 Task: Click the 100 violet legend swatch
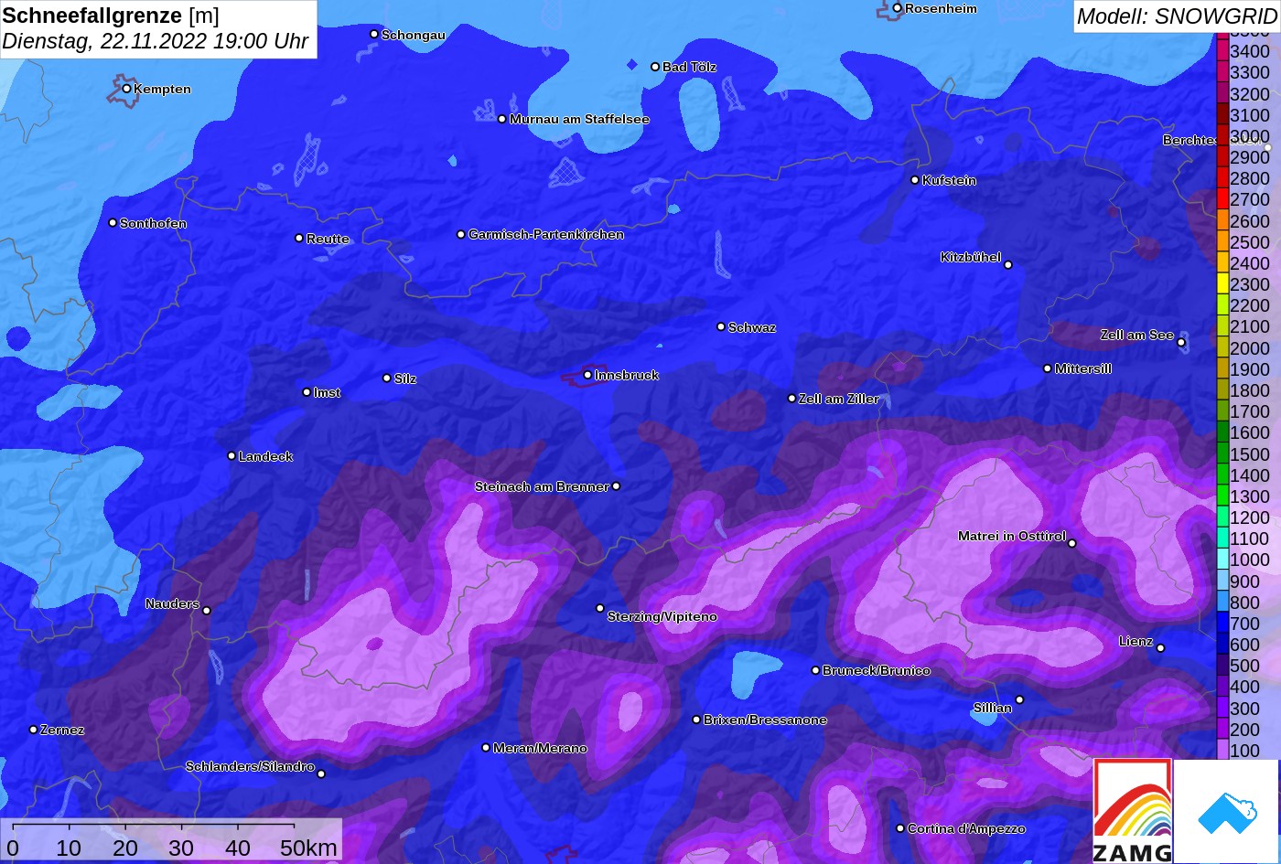pos(1222,751)
